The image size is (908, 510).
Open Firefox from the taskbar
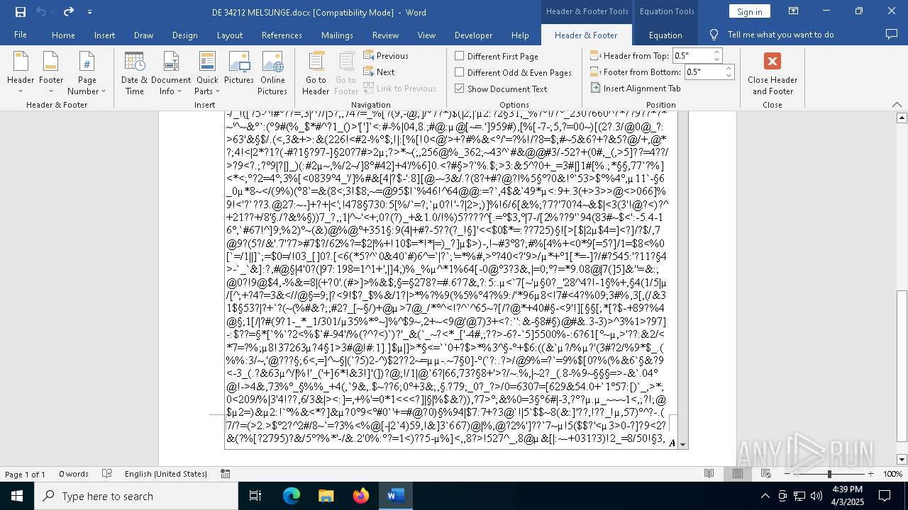click(x=360, y=496)
